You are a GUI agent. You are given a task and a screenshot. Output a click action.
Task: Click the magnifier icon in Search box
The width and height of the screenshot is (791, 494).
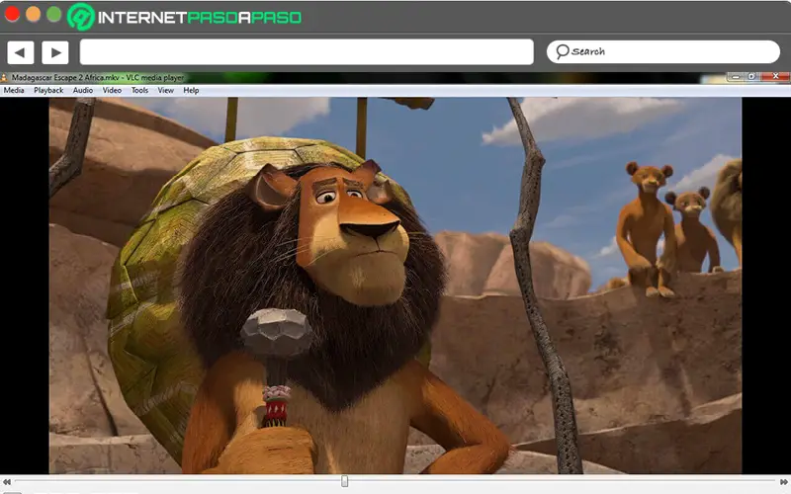[562, 51]
